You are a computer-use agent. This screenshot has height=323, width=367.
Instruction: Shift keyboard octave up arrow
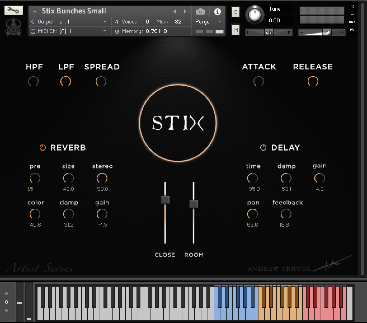coord(6,294)
